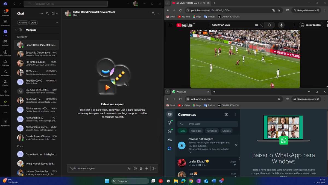Open Copilot in Teams sidebar
Screen dimensions: 328x185
pyautogui.click(x=5, y=83)
